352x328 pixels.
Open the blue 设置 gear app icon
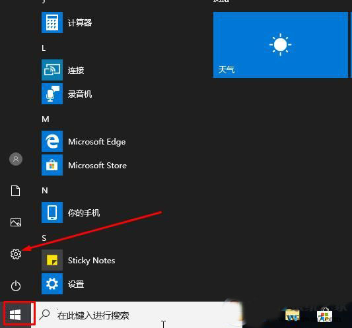[52, 284]
